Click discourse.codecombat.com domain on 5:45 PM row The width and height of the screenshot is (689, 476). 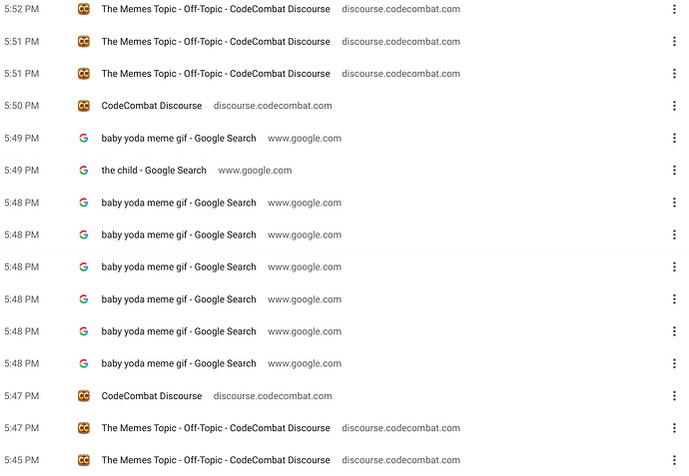pos(400,460)
